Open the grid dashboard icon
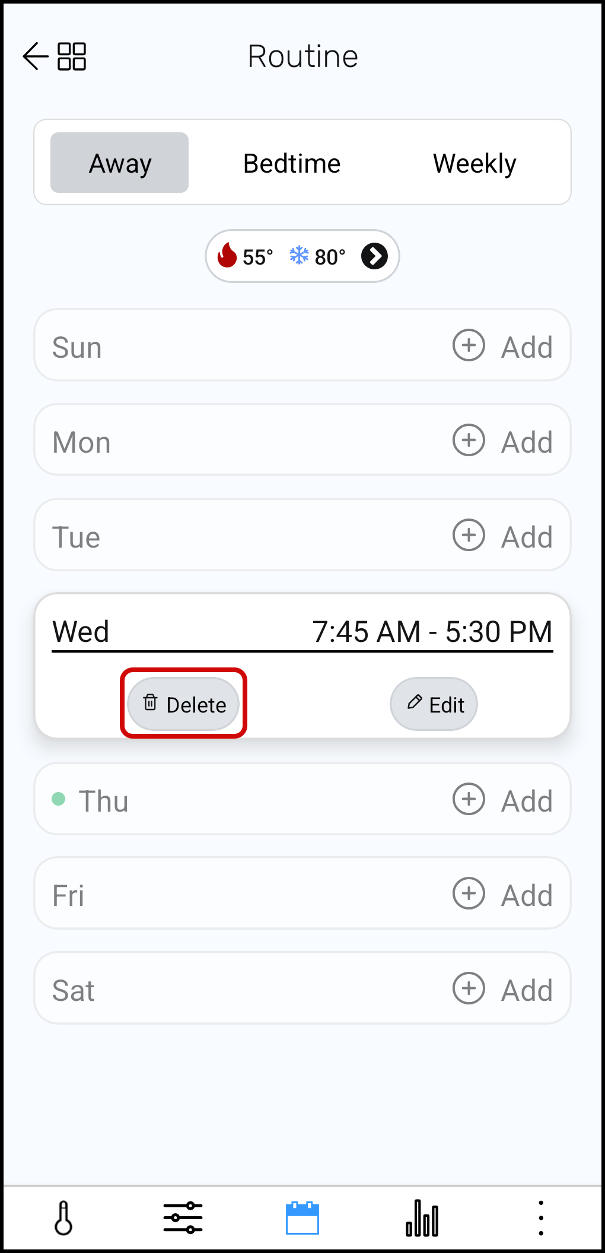This screenshot has width=605, height=1253. [72, 56]
